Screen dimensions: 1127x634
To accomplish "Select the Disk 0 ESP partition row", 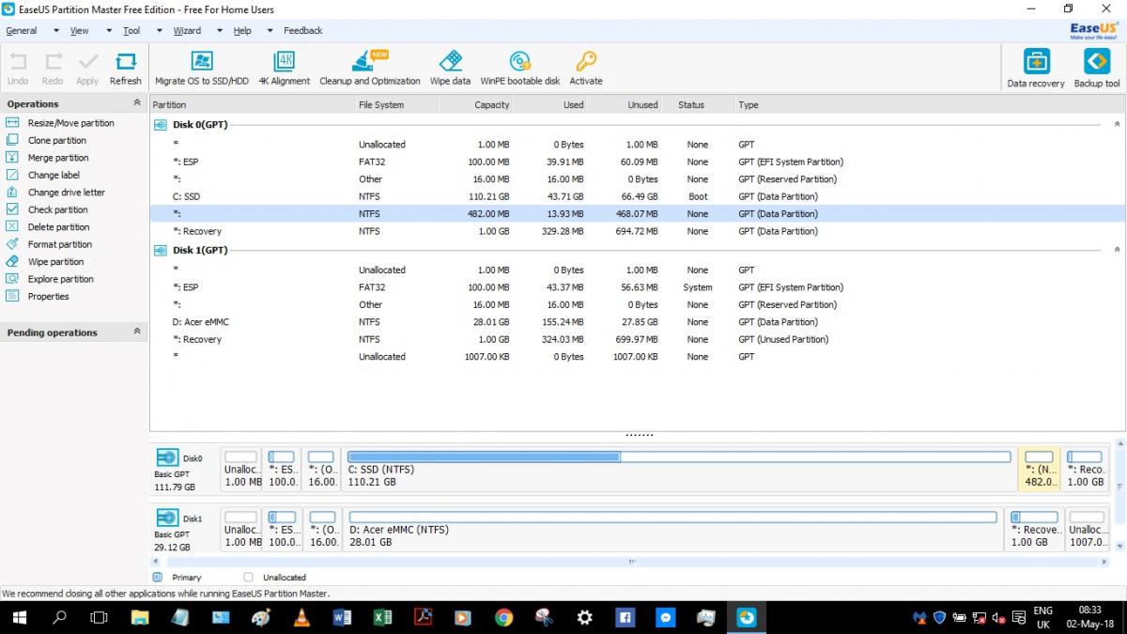I will [638, 162].
